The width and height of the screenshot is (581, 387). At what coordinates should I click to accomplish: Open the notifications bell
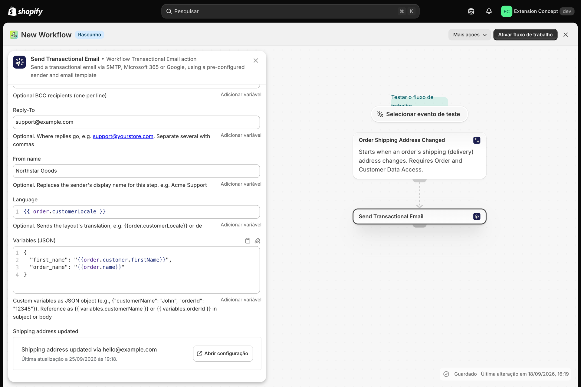pyautogui.click(x=489, y=11)
